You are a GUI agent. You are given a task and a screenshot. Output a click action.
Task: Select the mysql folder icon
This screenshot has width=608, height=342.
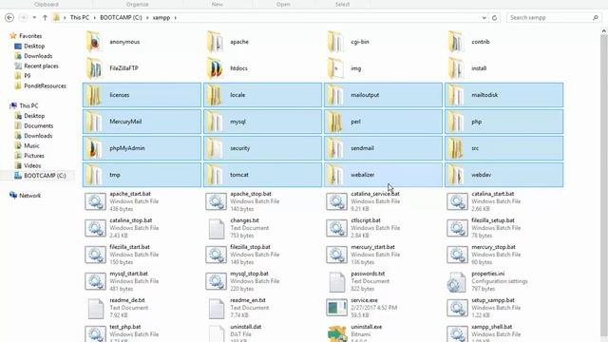(x=216, y=122)
